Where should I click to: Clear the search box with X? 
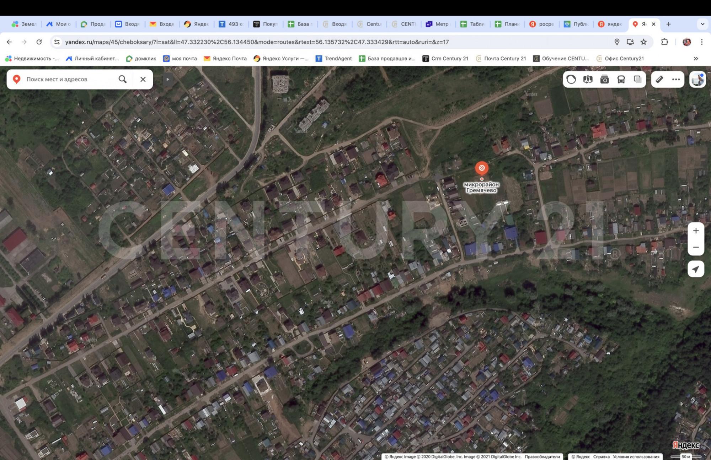(143, 79)
